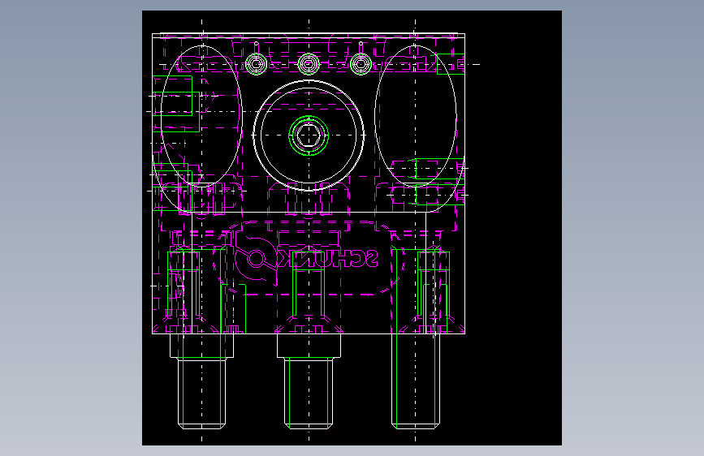The width and height of the screenshot is (704, 456).
Task: Select the right threaded bolt at the bottom
Action: pos(416,381)
